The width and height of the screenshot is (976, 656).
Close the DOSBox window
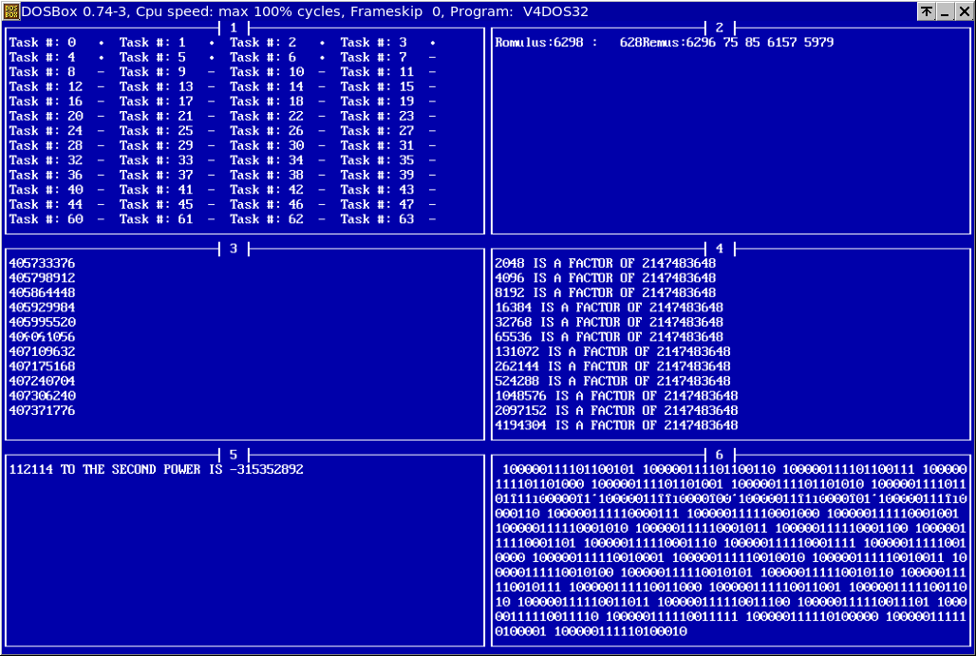(x=963, y=11)
